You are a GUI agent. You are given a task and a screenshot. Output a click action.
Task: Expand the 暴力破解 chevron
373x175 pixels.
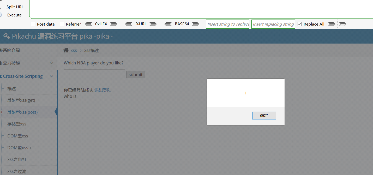51,63
